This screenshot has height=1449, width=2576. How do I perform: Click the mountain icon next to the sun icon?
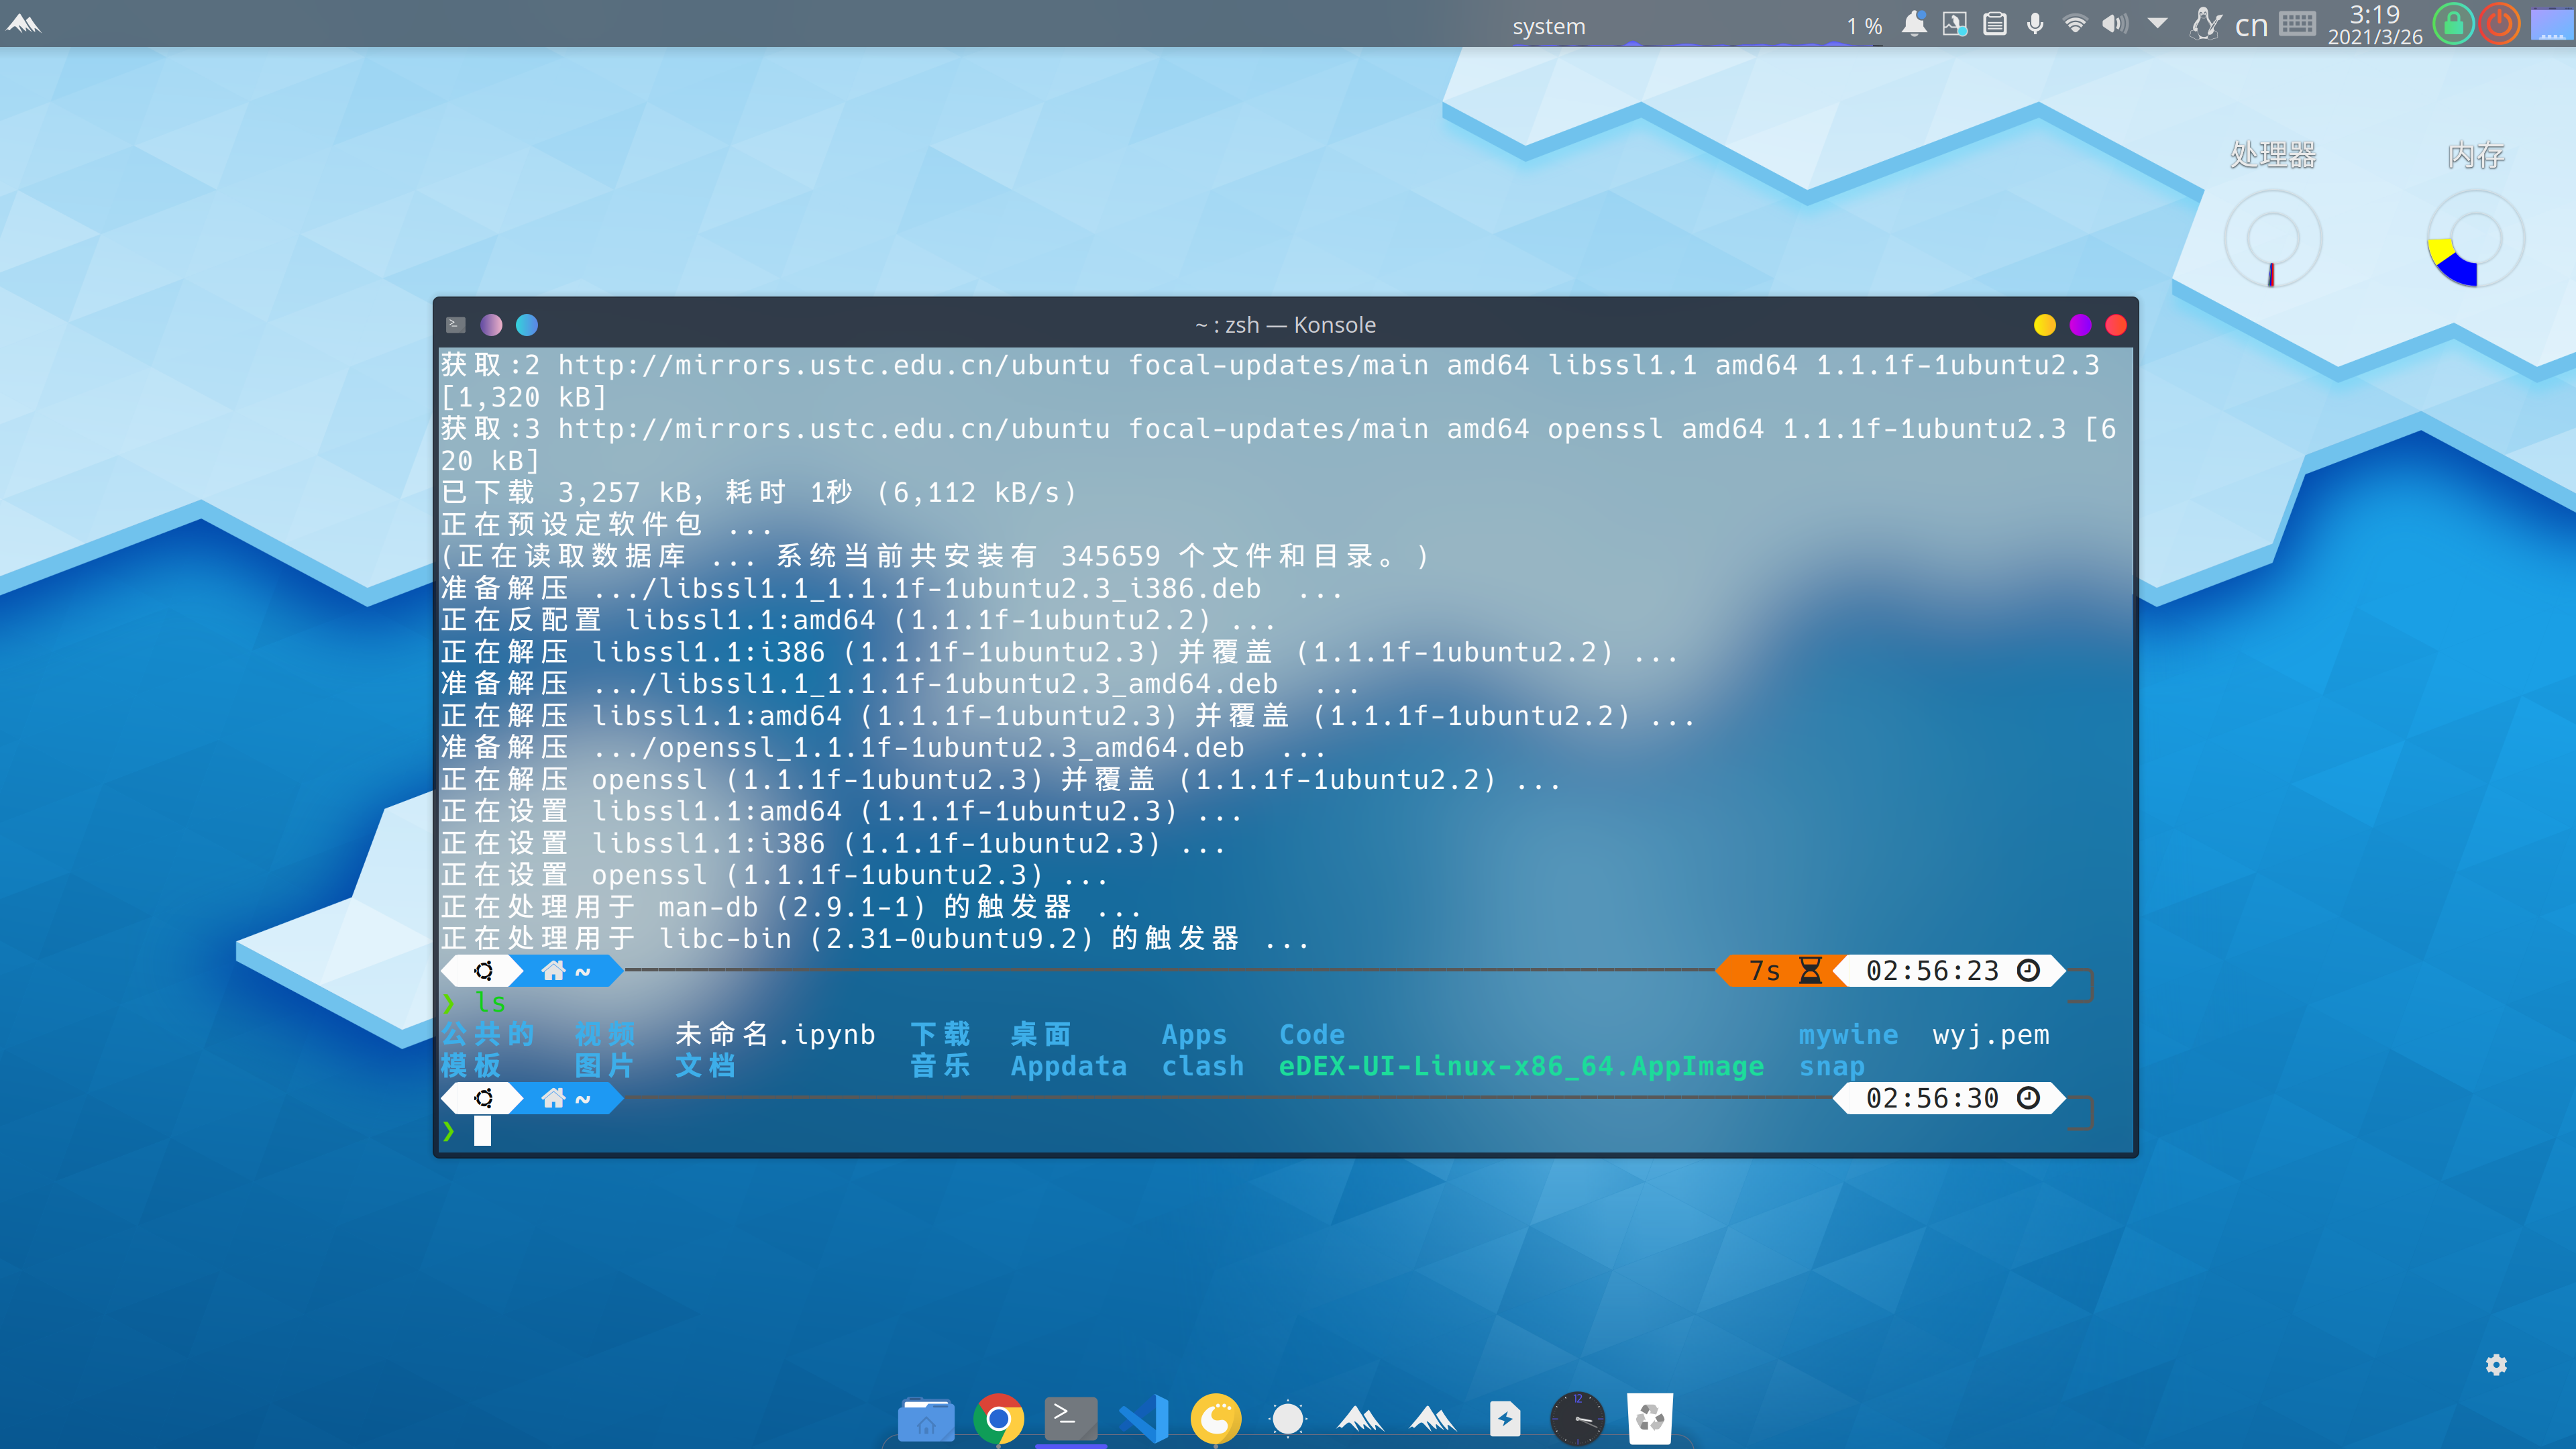1360,1418
